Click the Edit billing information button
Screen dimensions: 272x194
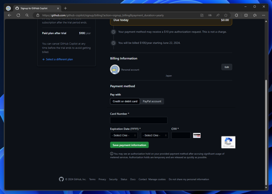pyautogui.click(x=227, y=67)
